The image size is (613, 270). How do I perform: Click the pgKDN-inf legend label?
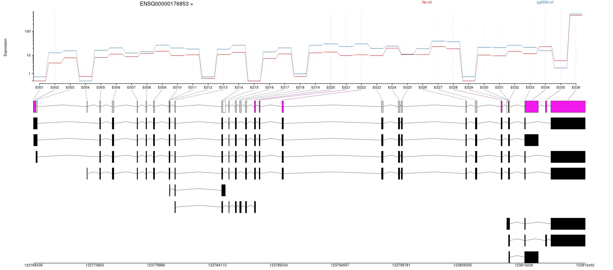click(545, 3)
